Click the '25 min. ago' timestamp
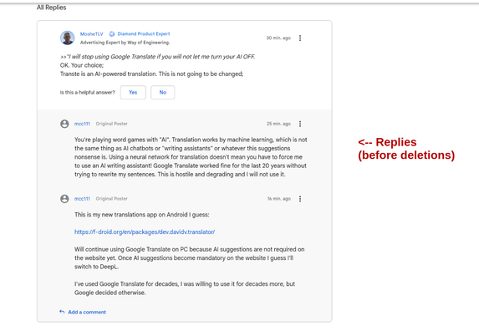Screen dimensions: 479x336 tap(278, 124)
